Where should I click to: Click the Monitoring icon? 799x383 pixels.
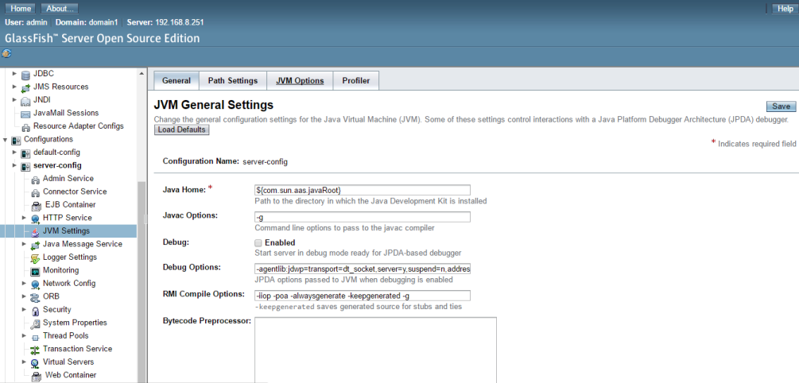pos(35,270)
